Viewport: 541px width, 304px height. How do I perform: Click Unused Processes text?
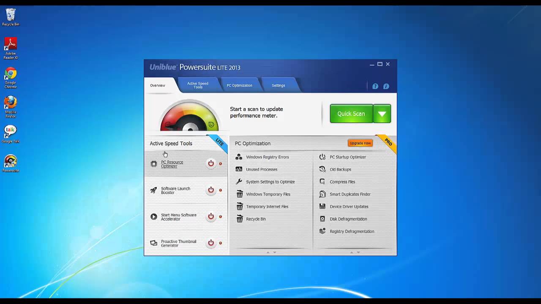click(x=262, y=169)
